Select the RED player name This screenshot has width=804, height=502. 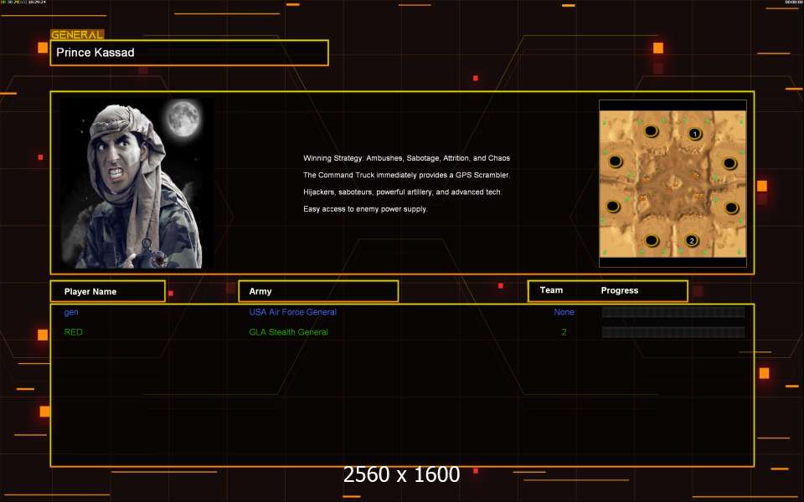[x=74, y=332]
